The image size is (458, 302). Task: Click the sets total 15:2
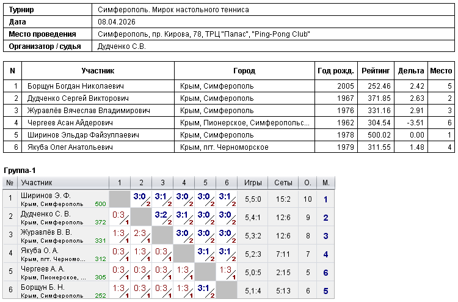tap(283, 199)
